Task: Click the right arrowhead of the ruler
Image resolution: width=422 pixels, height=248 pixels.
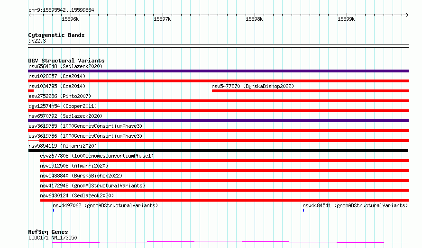Action: (407, 15)
